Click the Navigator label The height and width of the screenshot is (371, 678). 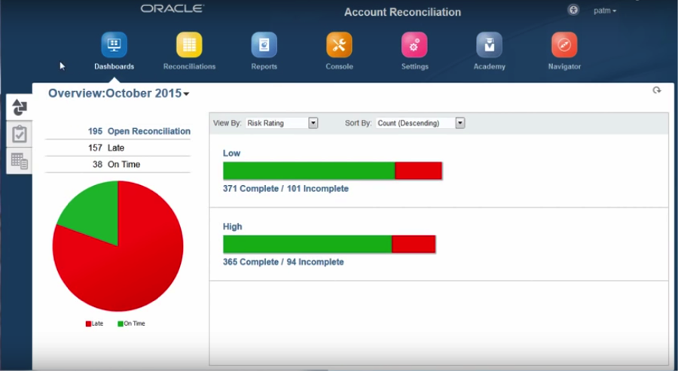tap(564, 66)
